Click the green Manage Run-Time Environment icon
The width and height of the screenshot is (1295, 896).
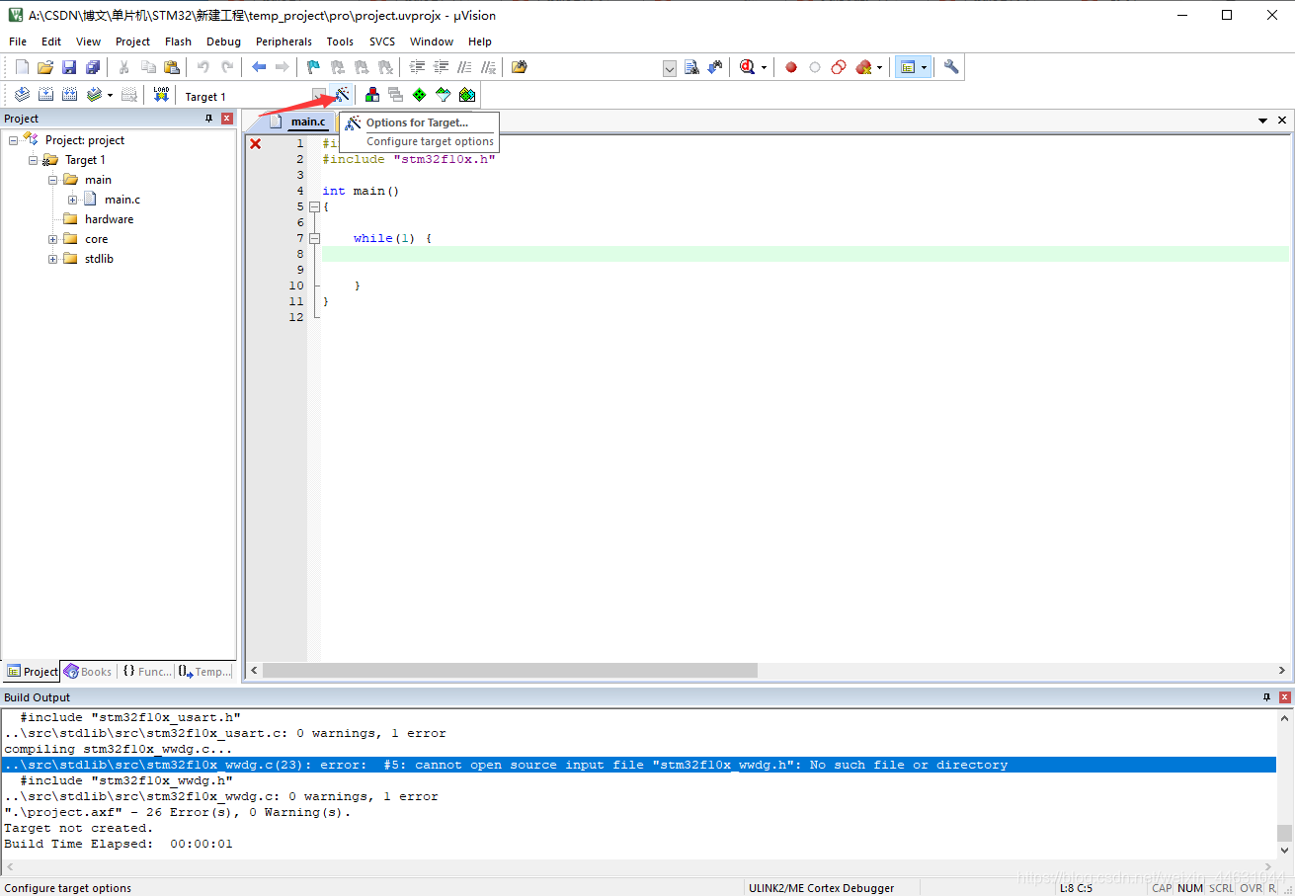(x=420, y=95)
